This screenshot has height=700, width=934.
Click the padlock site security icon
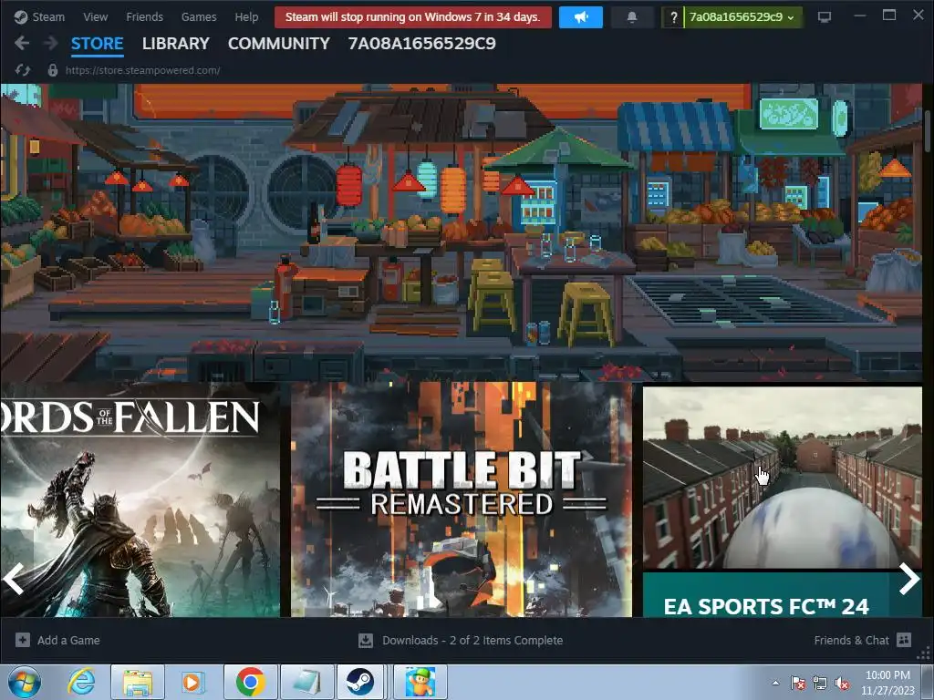[x=52, y=70]
